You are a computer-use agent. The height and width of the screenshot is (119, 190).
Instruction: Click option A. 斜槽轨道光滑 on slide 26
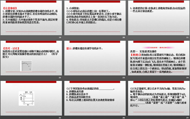[75, 92]
